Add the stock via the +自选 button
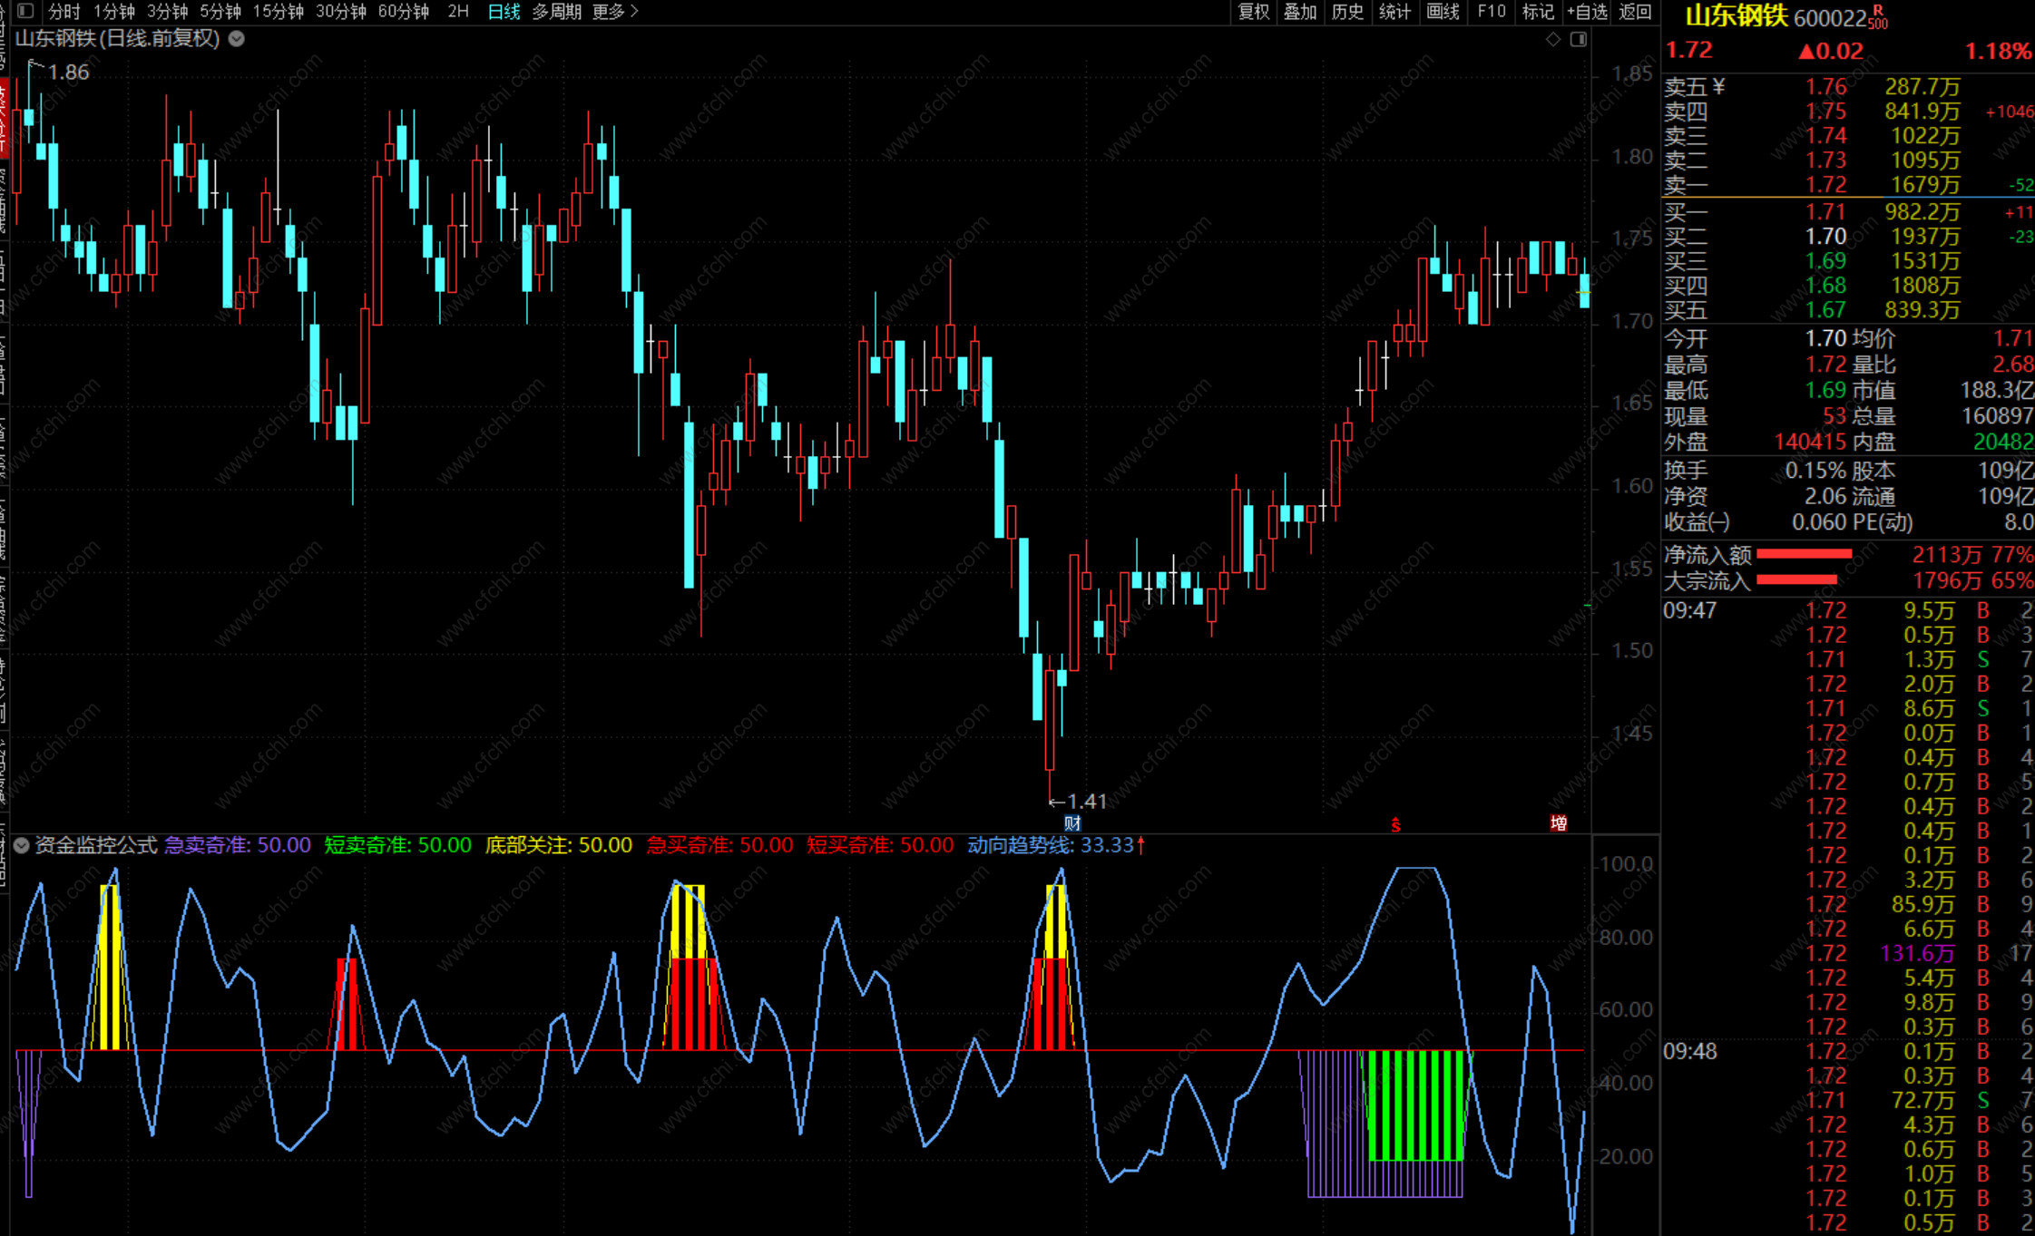Image resolution: width=2035 pixels, height=1236 pixels. 1587,11
